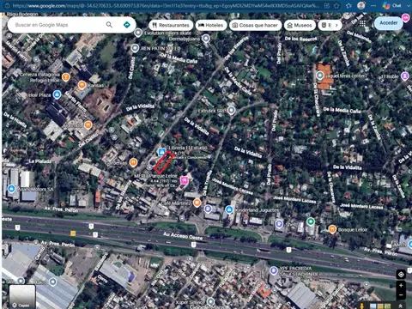Image resolution: width=412 pixels, height=309 pixels.
Task: Click the Au Acceso Oeste road label
Action: pos(183,236)
